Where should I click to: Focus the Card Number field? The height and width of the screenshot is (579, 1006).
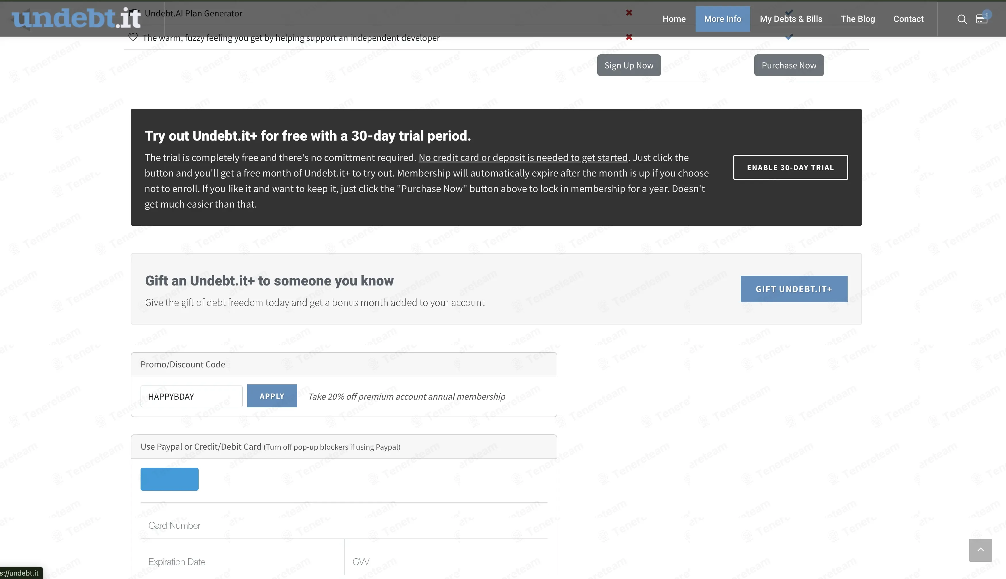[344, 525]
